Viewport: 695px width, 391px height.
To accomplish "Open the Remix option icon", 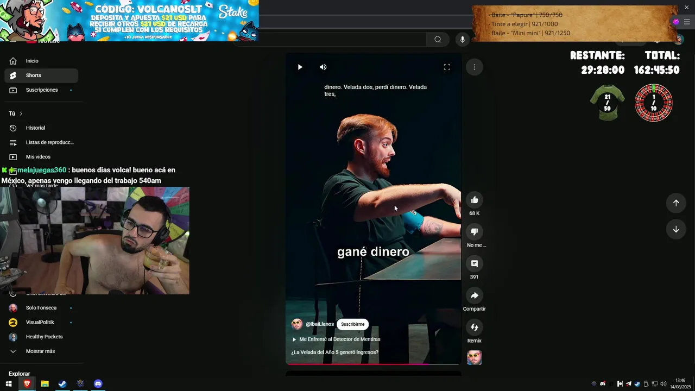I will click(x=474, y=327).
